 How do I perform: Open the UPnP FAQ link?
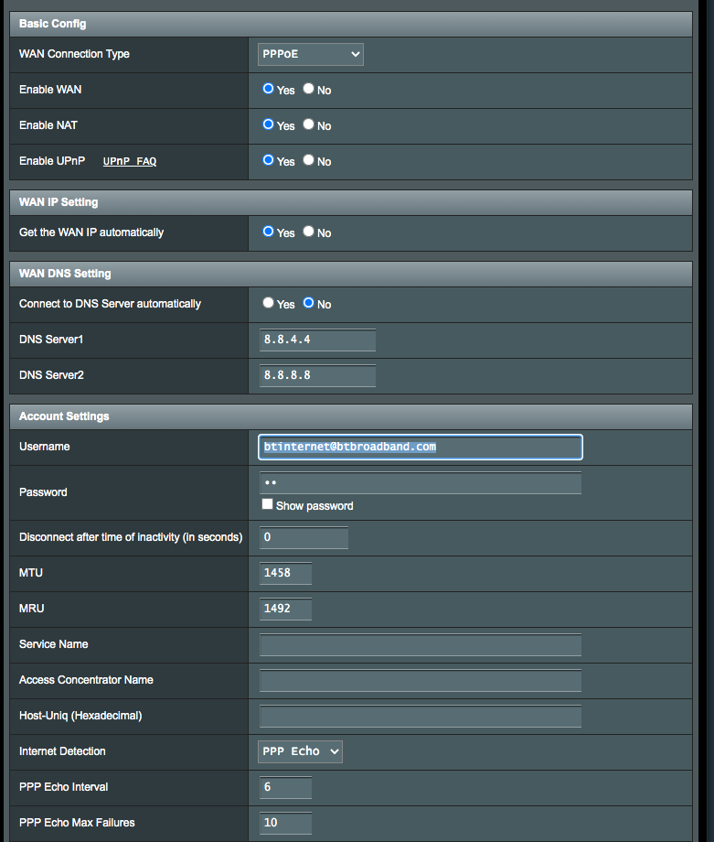[x=129, y=161]
